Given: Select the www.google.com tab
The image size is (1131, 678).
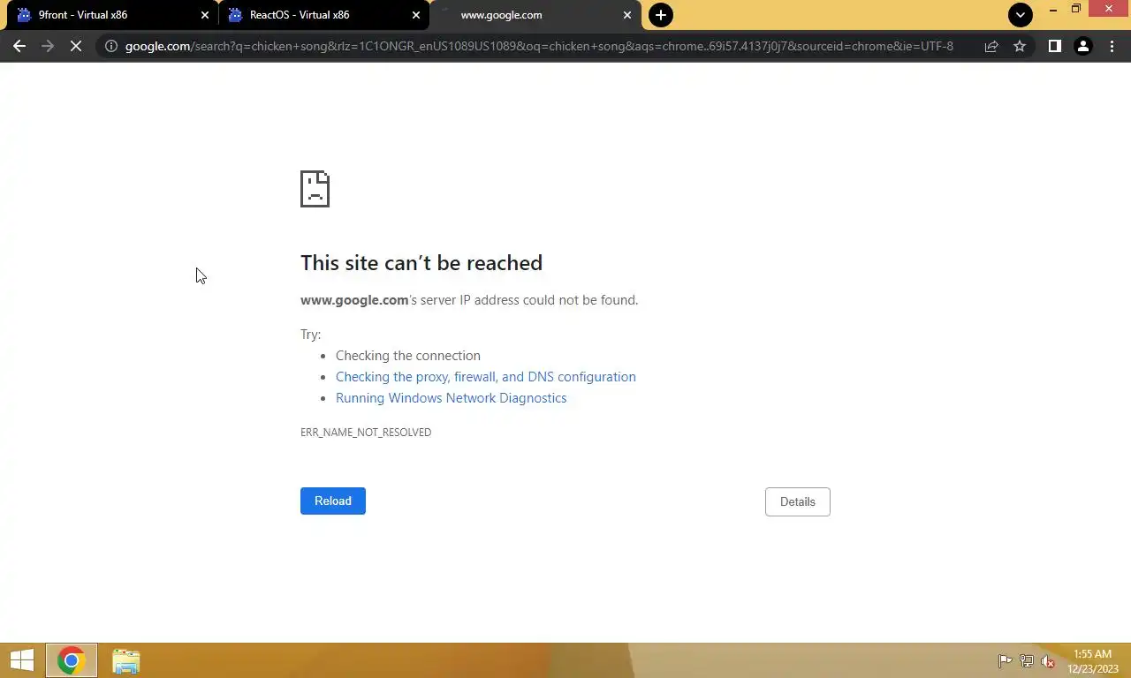Looking at the screenshot, I should [x=535, y=15].
